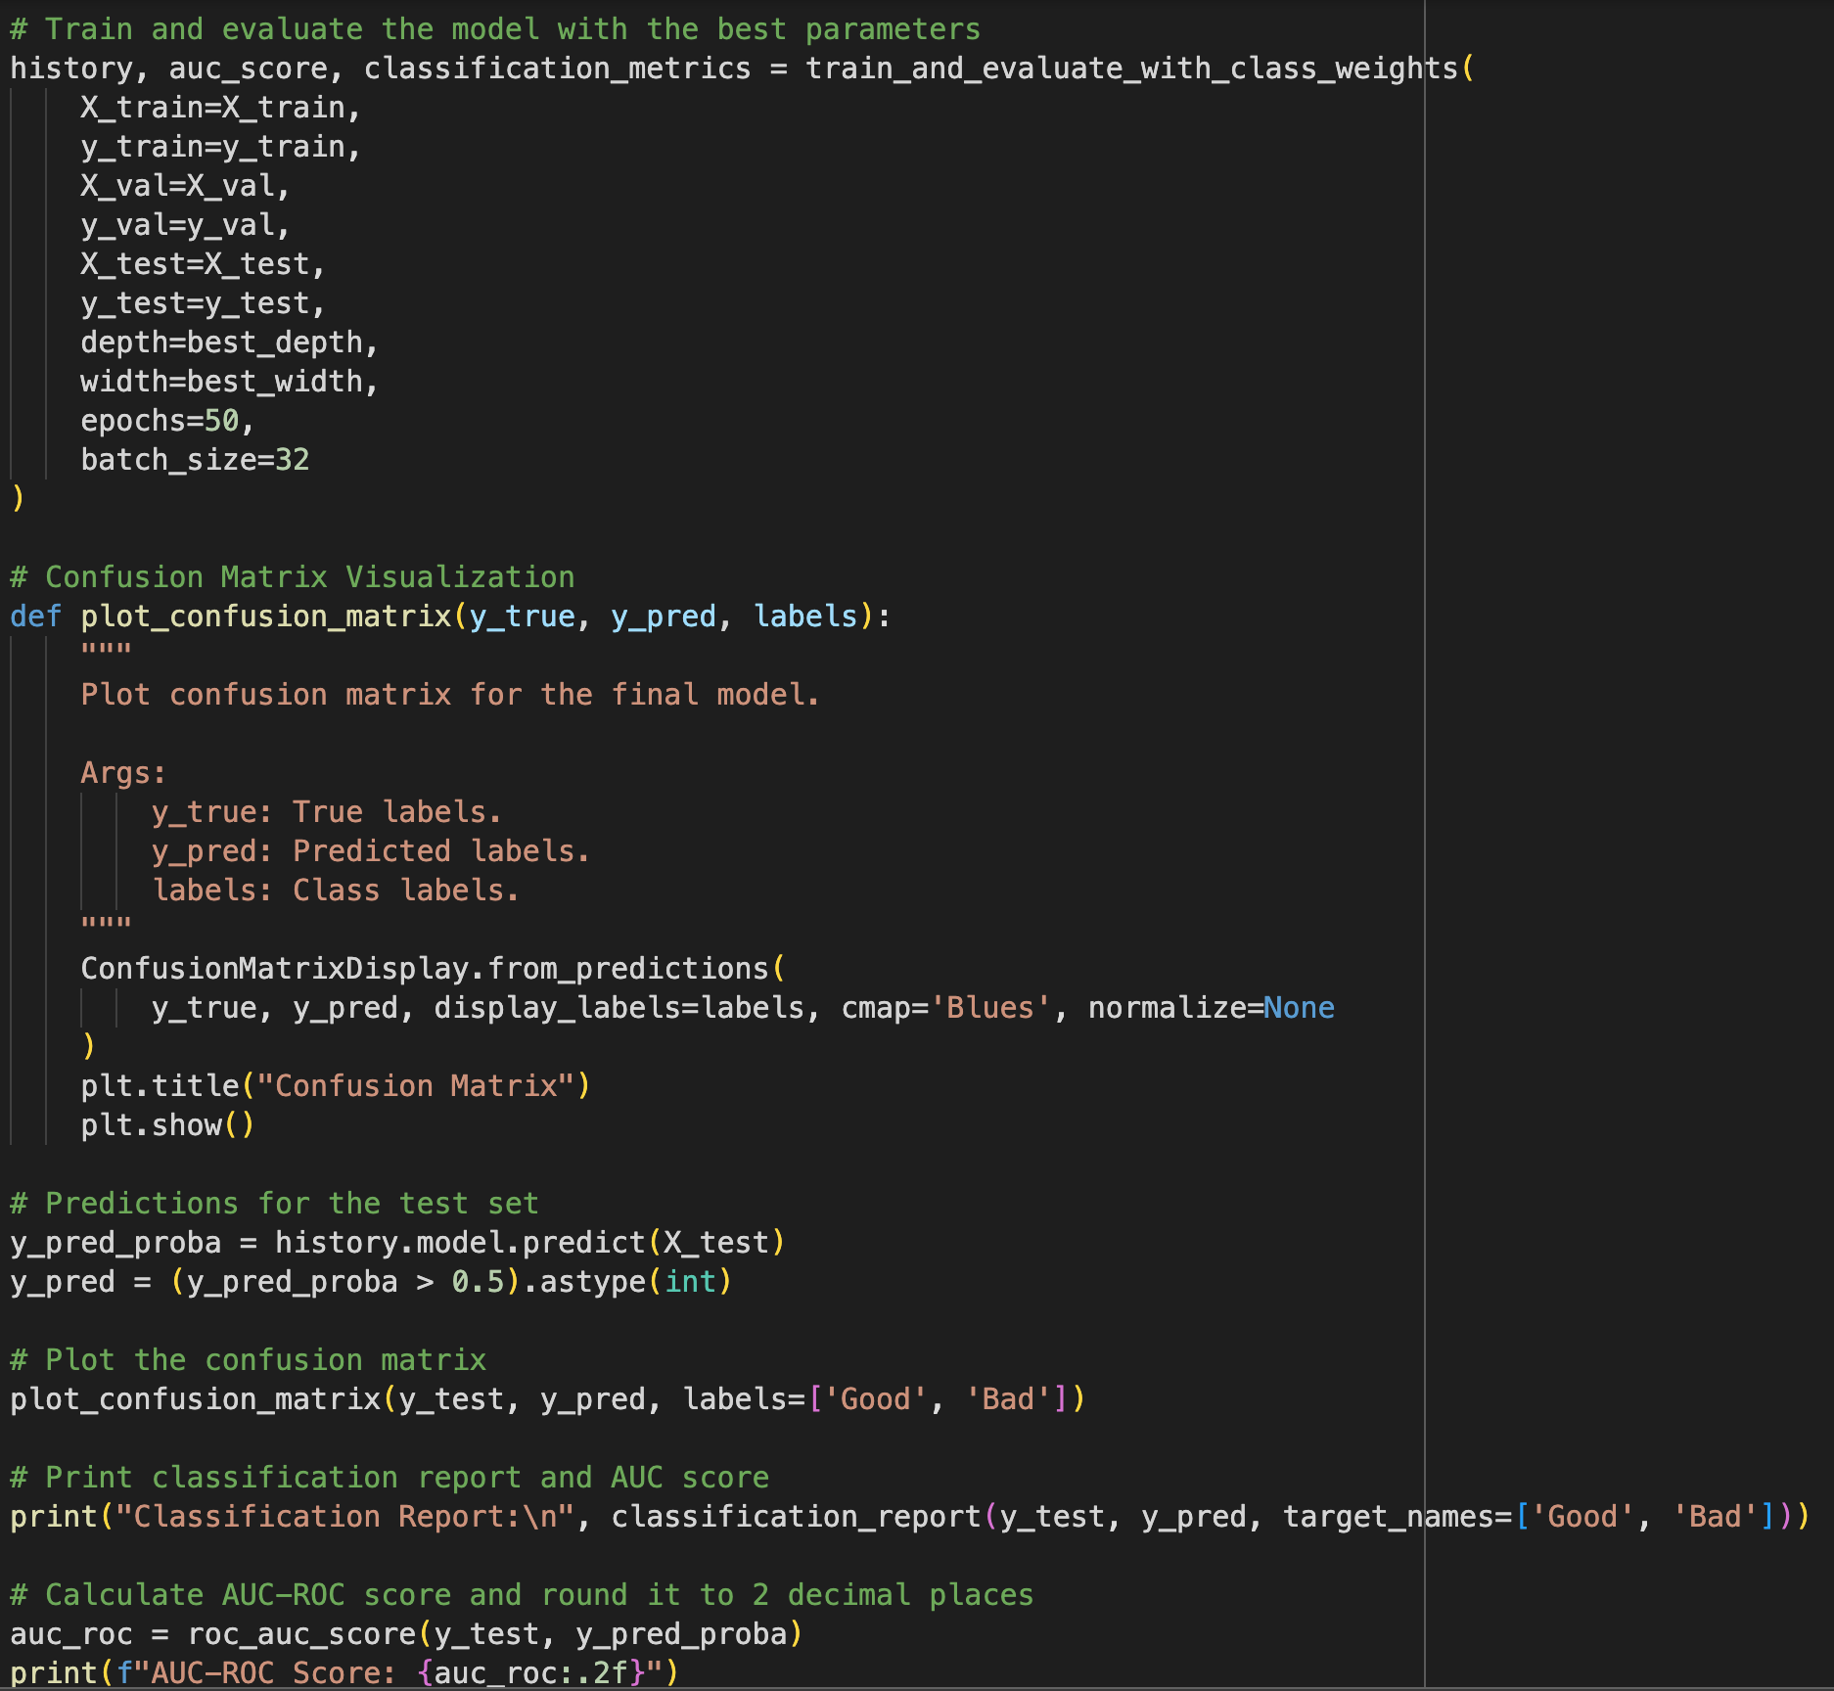Click 'ConfusionMatrixDisplay.from_predictions' call
The width and height of the screenshot is (1834, 1691).
[425, 969]
